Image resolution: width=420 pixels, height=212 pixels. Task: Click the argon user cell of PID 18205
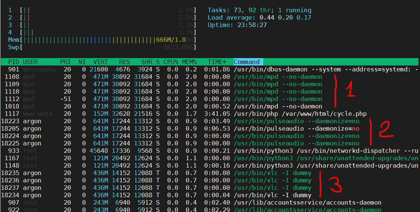[32, 129]
